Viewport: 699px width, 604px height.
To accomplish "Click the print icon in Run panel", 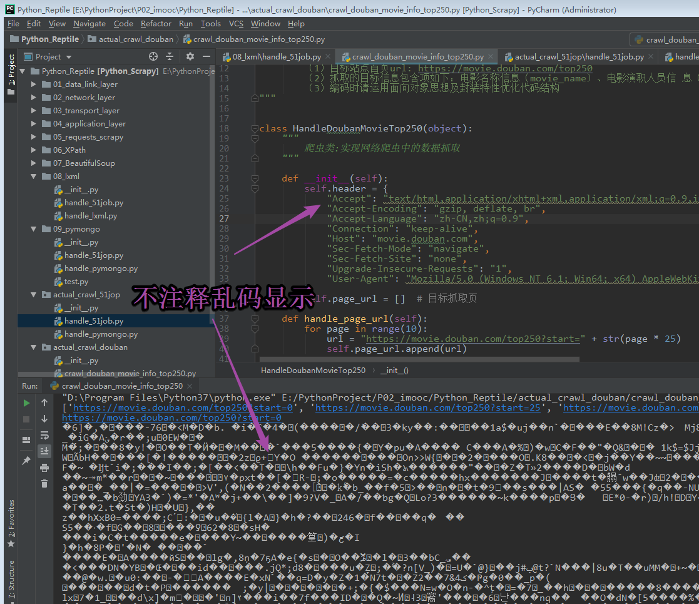I will pos(44,468).
